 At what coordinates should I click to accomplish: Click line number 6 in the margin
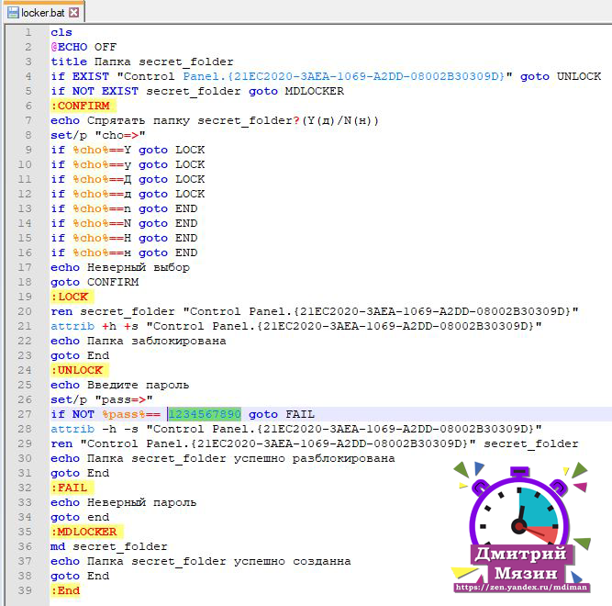28,106
